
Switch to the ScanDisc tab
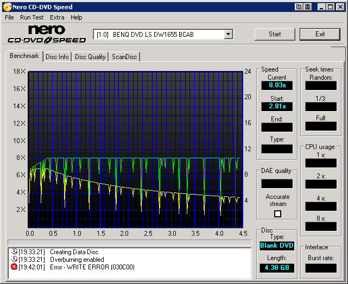(124, 57)
